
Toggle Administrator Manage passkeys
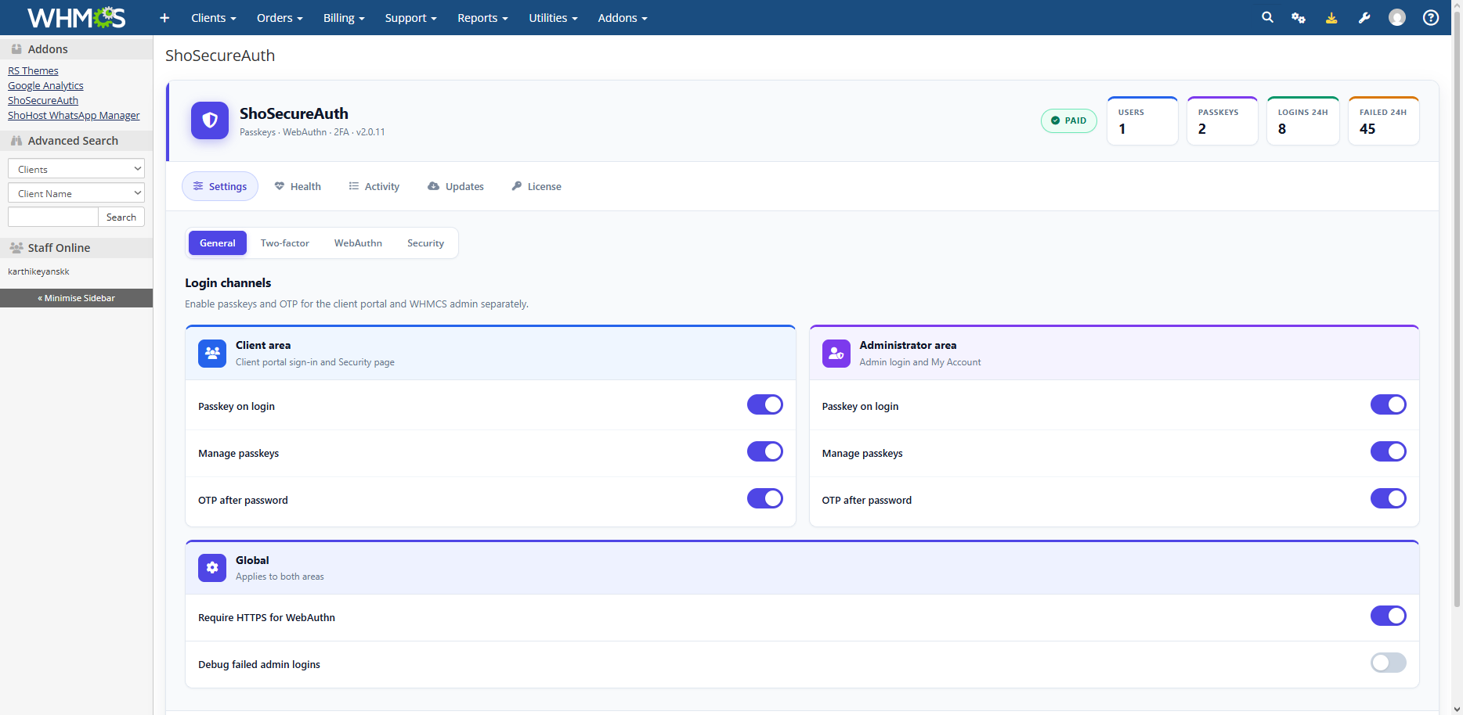tap(1389, 451)
